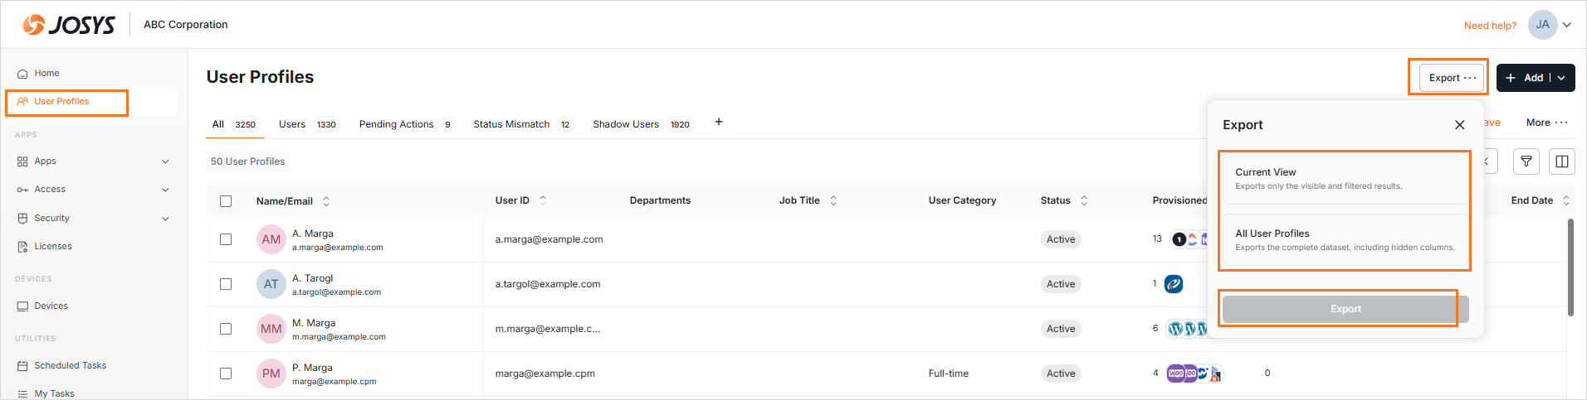Open the Add button dropdown arrow
Viewport: 1587px width, 400px height.
click(x=1561, y=78)
